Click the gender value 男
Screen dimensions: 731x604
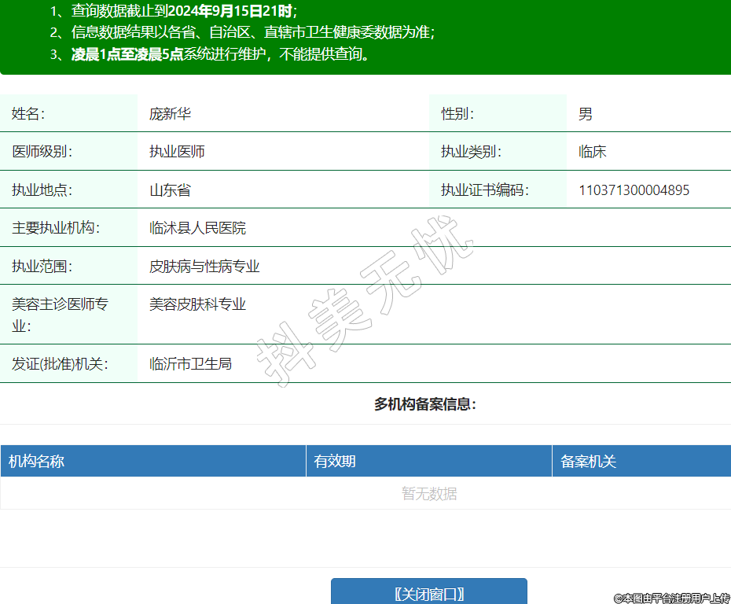point(585,114)
